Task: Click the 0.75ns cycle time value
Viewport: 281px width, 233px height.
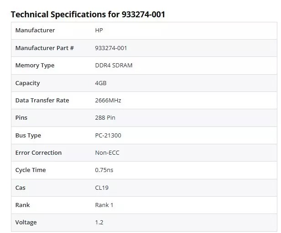Action: click(105, 170)
